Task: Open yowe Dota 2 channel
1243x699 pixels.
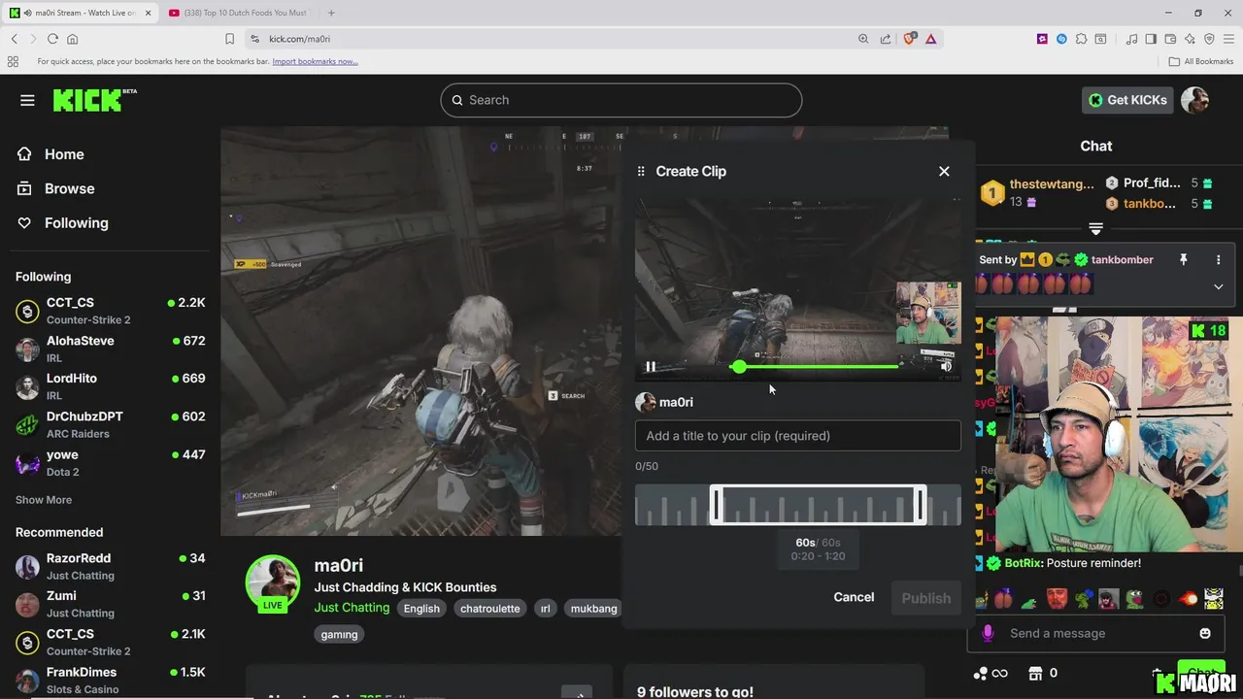Action: [110, 462]
